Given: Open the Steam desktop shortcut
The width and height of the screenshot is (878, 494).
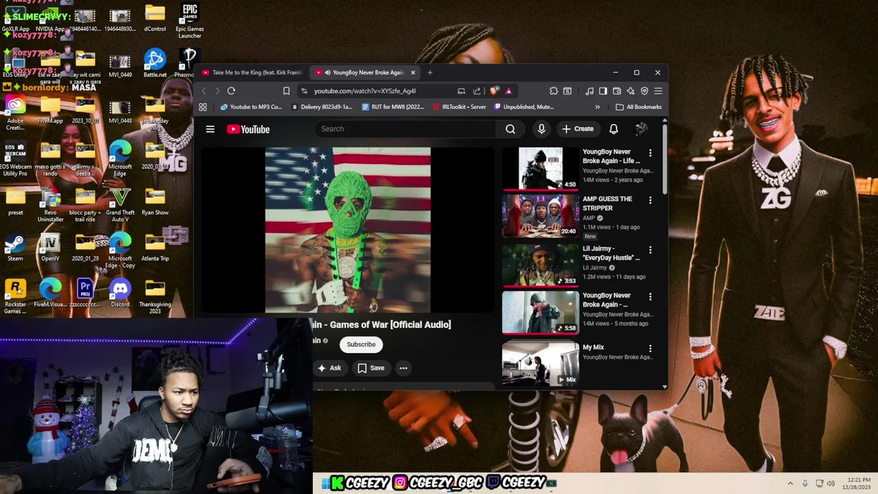Looking at the screenshot, I should [x=15, y=248].
